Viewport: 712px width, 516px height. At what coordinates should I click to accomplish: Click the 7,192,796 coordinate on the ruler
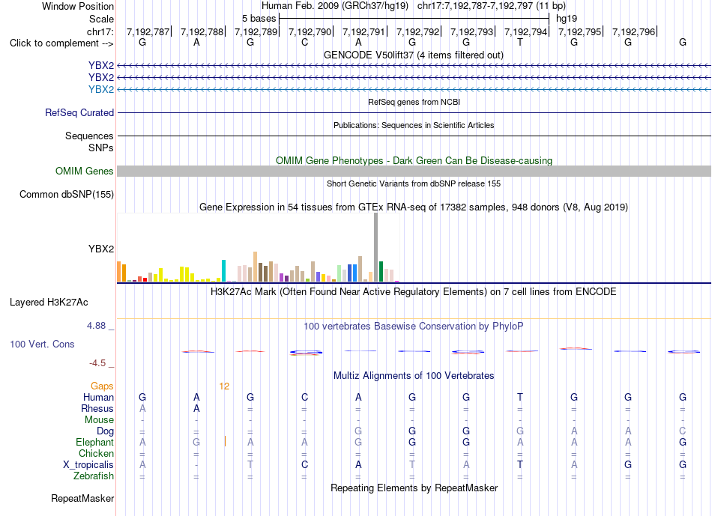coord(633,31)
